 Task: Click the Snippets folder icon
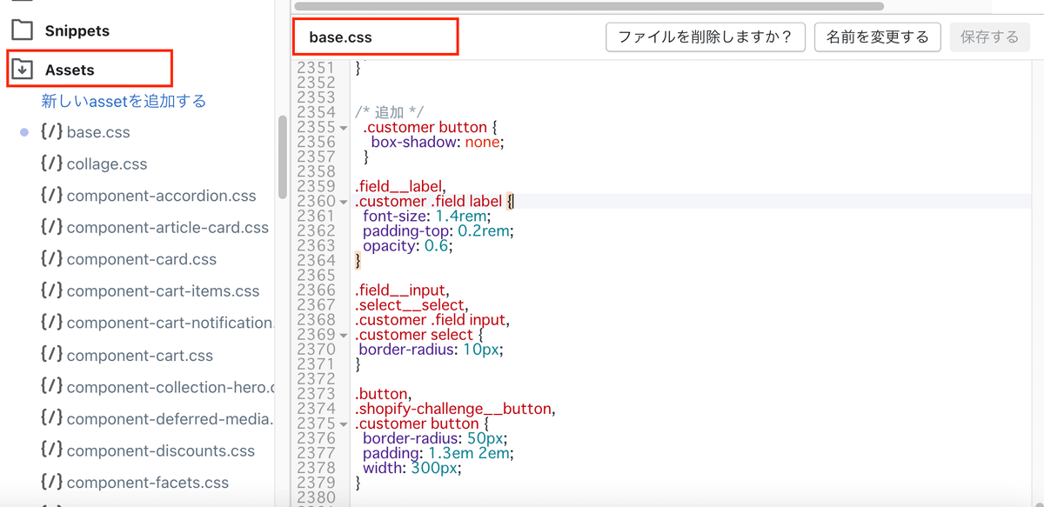22,30
